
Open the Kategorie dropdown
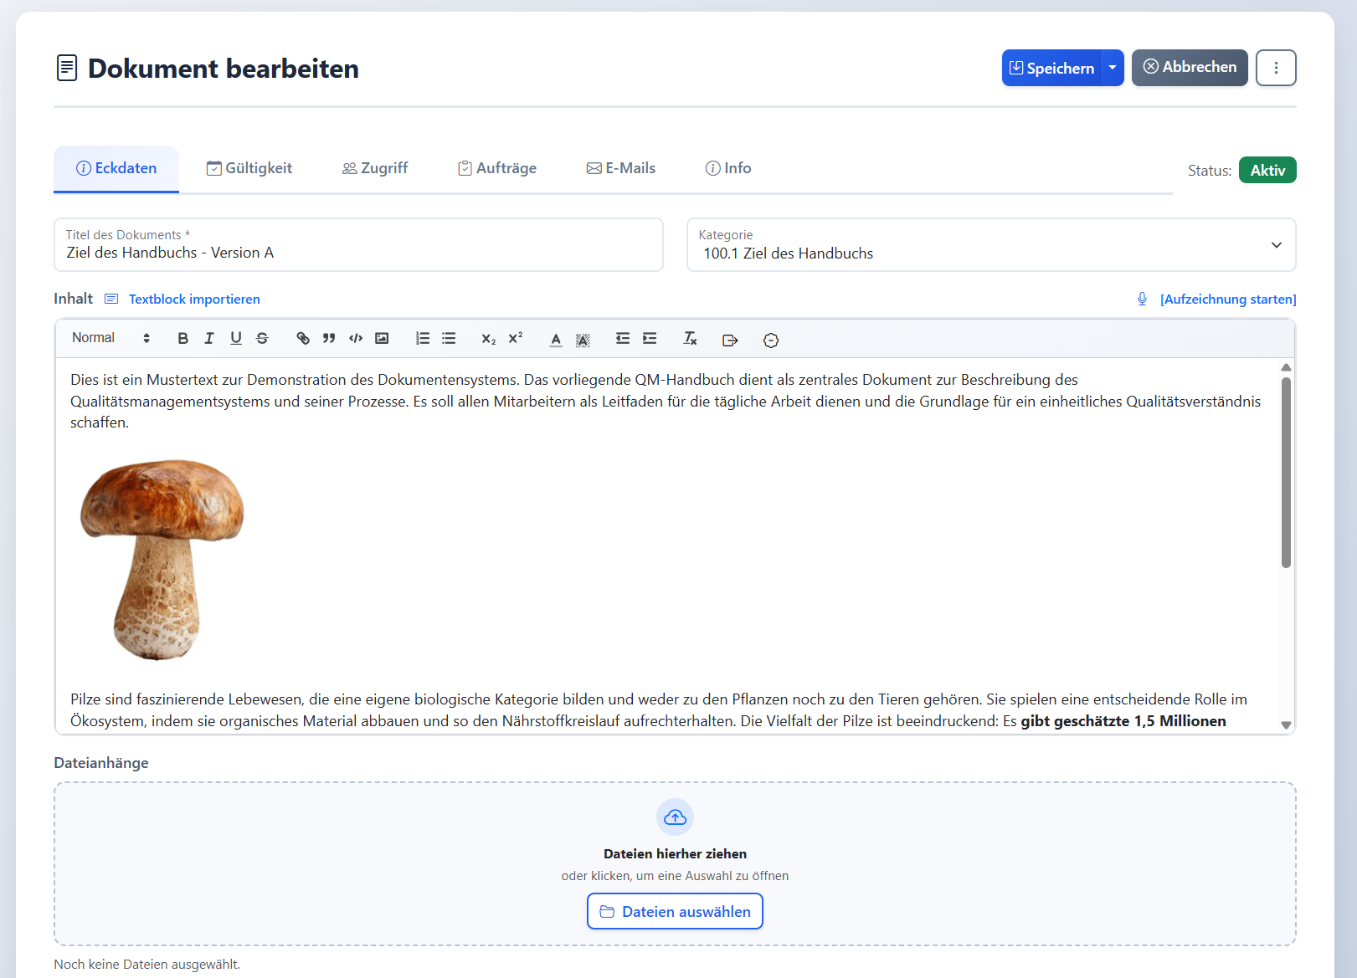(x=1277, y=244)
